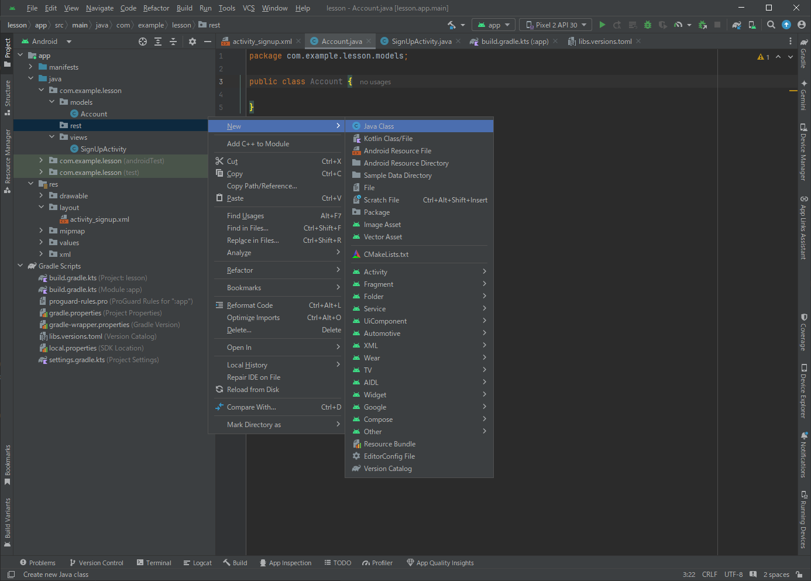Click Expand All in Project panel
This screenshot has height=581, width=811.
pos(158,42)
